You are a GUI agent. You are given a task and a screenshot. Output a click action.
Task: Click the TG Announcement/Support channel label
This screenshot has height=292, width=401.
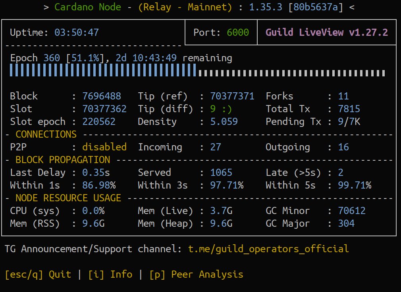[x=93, y=249]
